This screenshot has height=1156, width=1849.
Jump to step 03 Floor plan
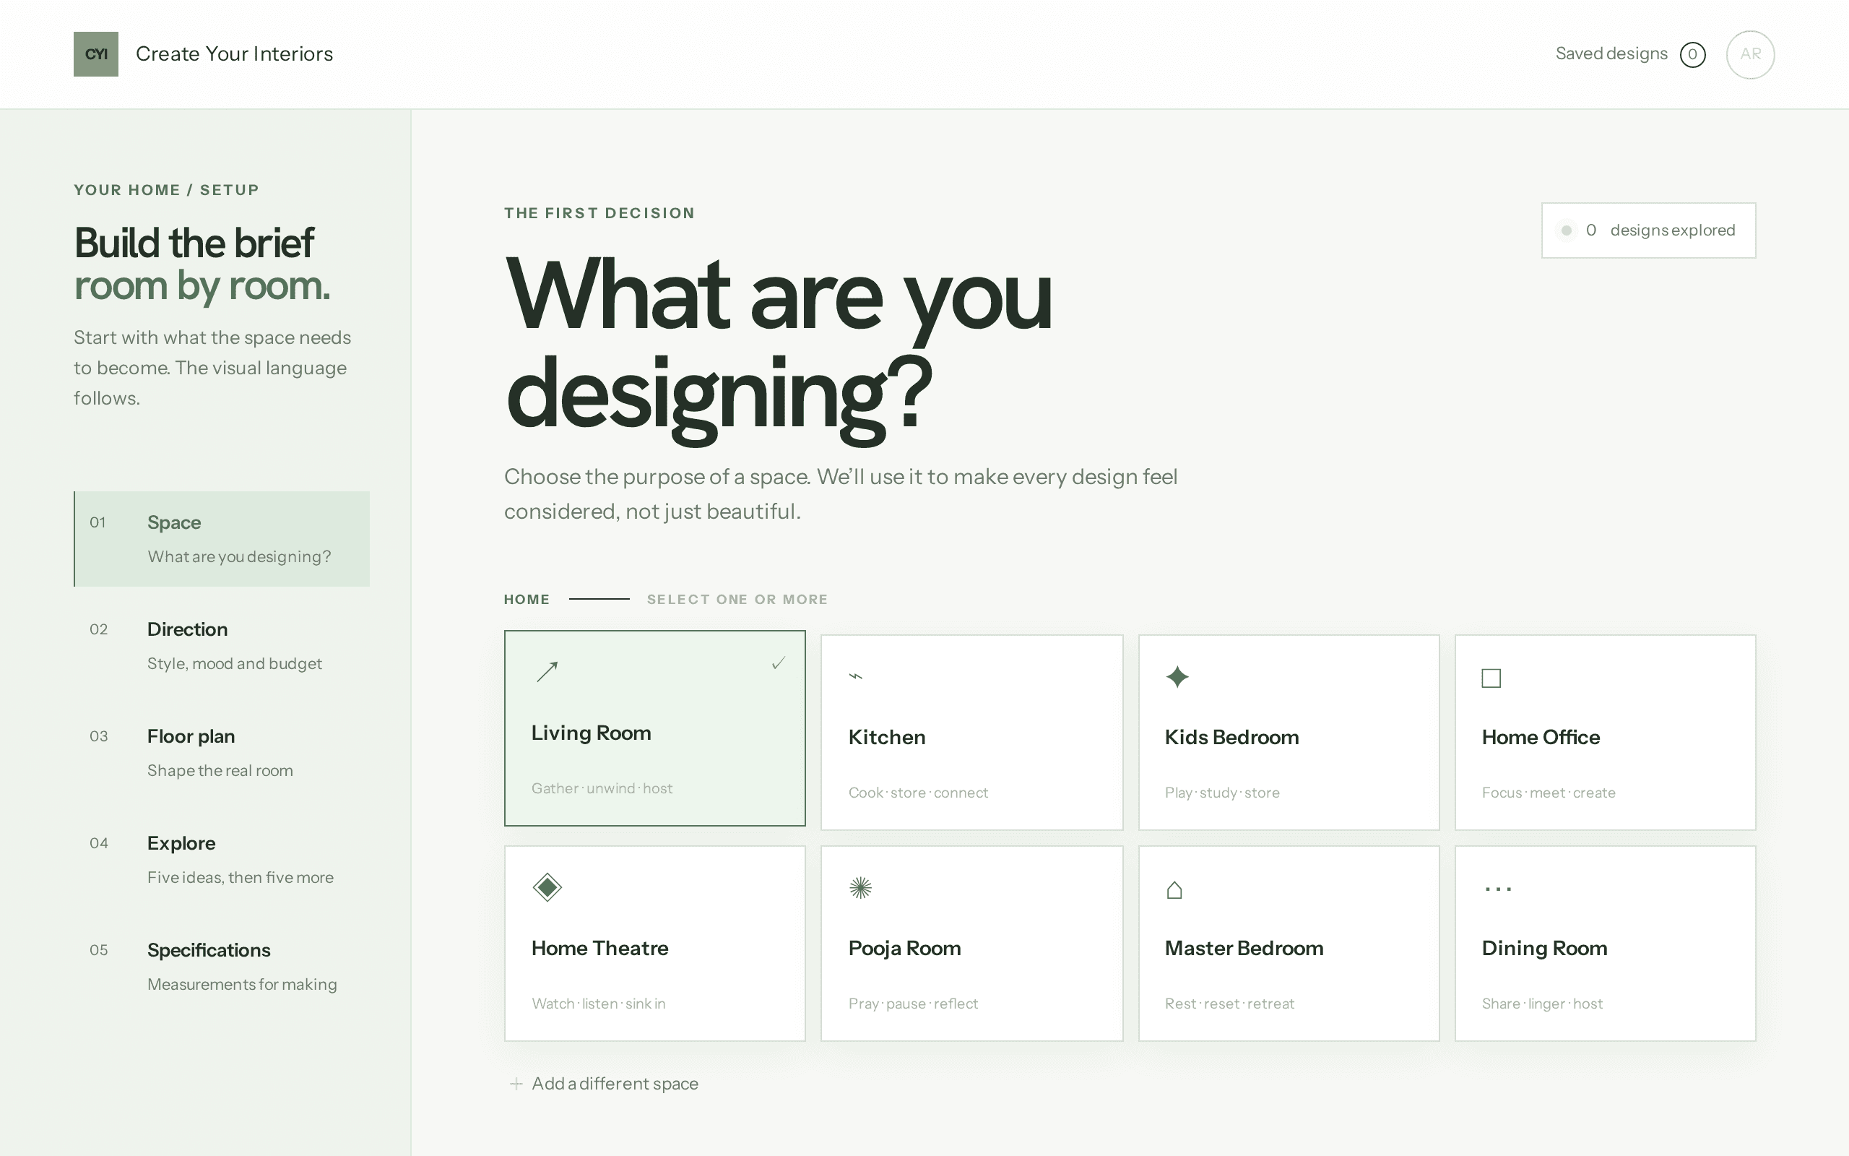click(x=222, y=753)
